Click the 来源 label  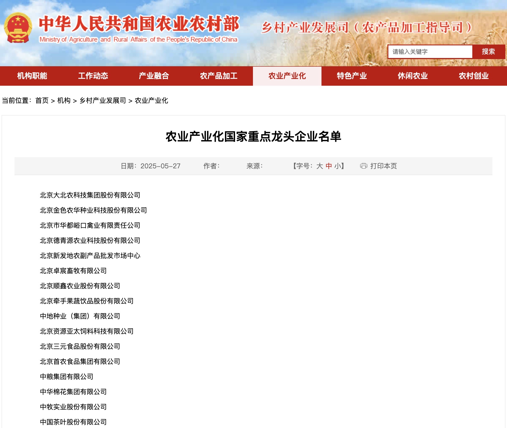[x=254, y=166]
